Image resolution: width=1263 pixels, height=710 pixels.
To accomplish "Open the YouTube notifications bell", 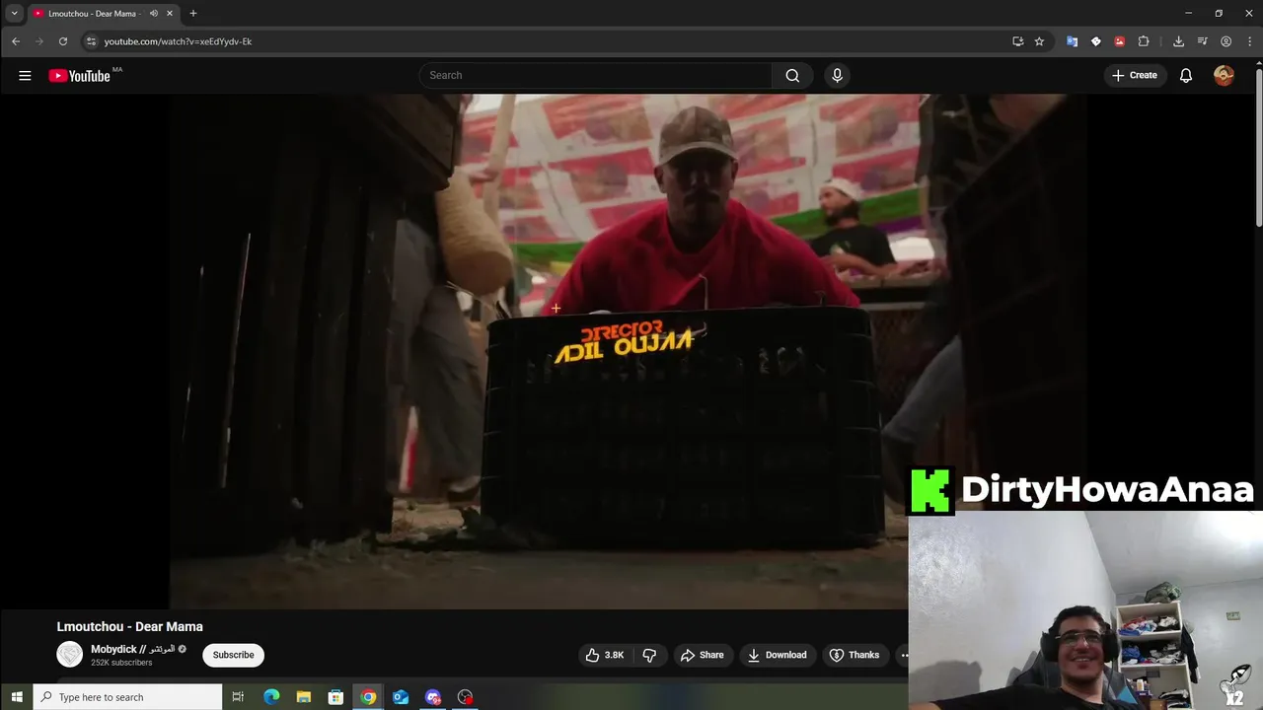I will [1186, 76].
